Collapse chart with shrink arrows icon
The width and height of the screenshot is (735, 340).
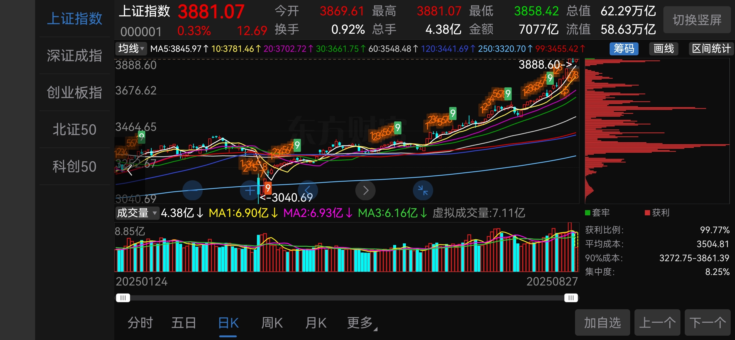point(423,190)
